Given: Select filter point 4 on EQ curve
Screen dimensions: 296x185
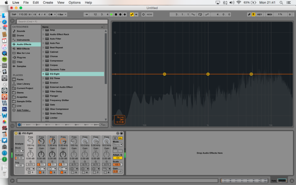Looking at the screenshot, I should pos(251,74).
